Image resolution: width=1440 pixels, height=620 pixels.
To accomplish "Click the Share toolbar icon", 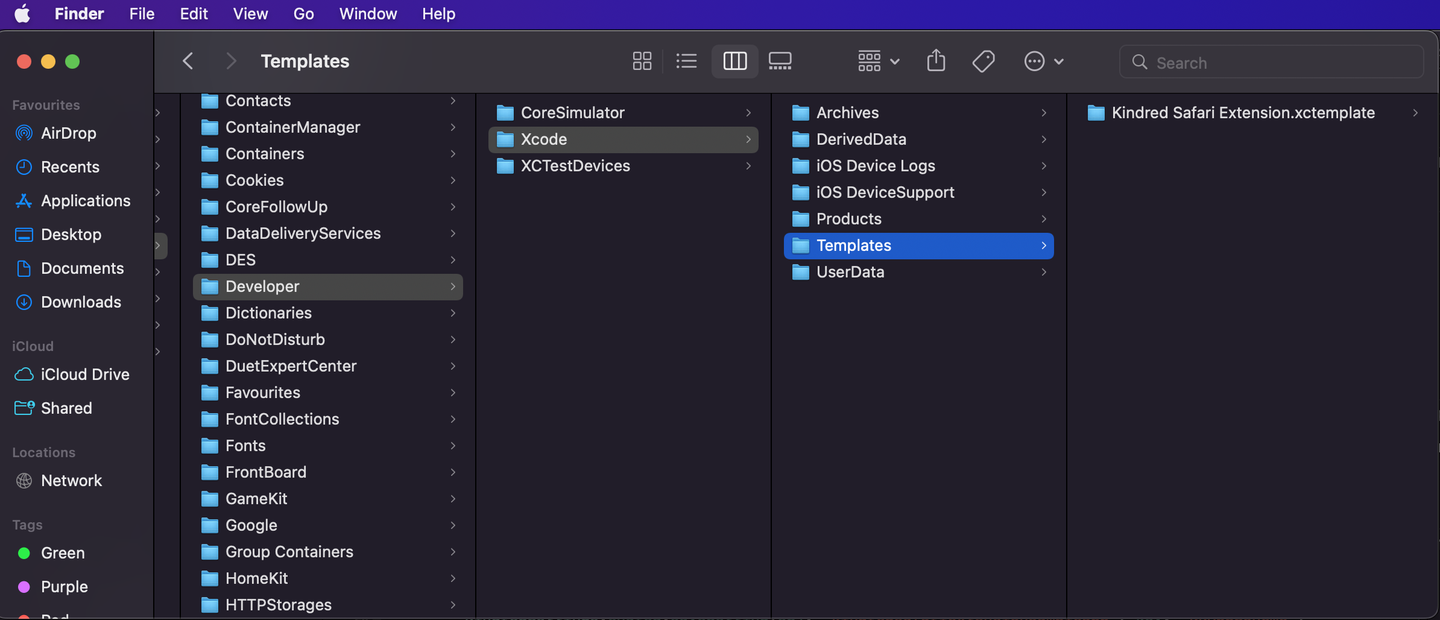I will (936, 61).
